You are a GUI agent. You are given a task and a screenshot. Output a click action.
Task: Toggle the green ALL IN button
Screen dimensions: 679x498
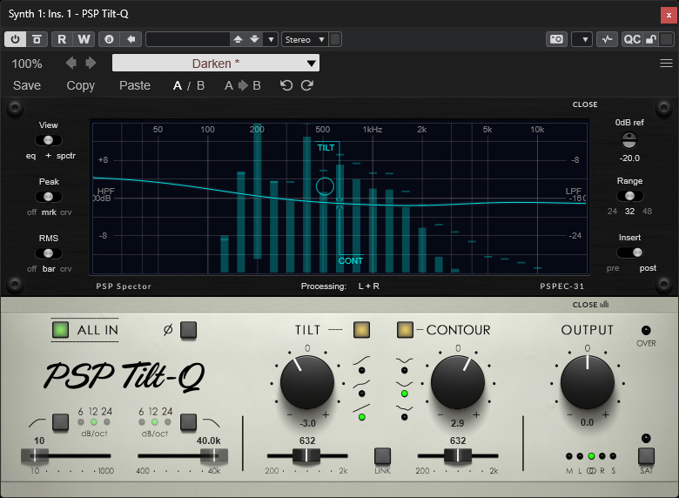pyautogui.click(x=61, y=330)
